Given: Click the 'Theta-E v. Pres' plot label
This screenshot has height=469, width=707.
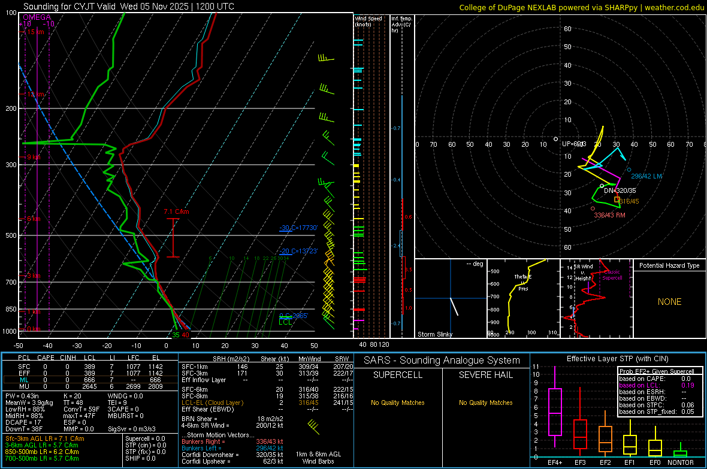Looking at the screenshot, I should point(523,282).
